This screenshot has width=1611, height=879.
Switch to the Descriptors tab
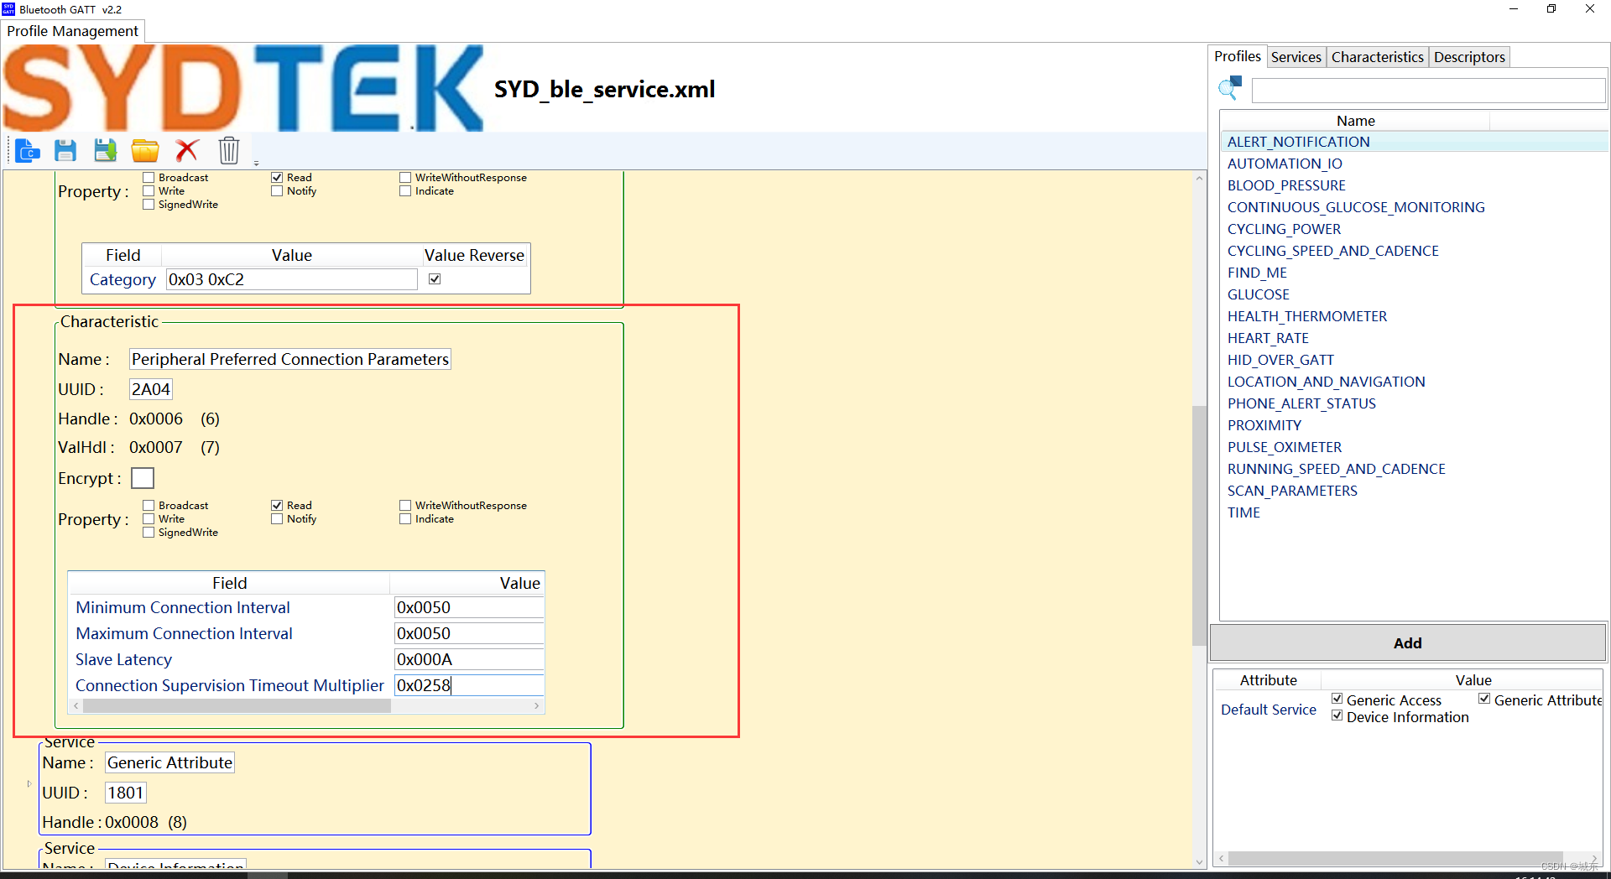pyautogui.click(x=1469, y=57)
